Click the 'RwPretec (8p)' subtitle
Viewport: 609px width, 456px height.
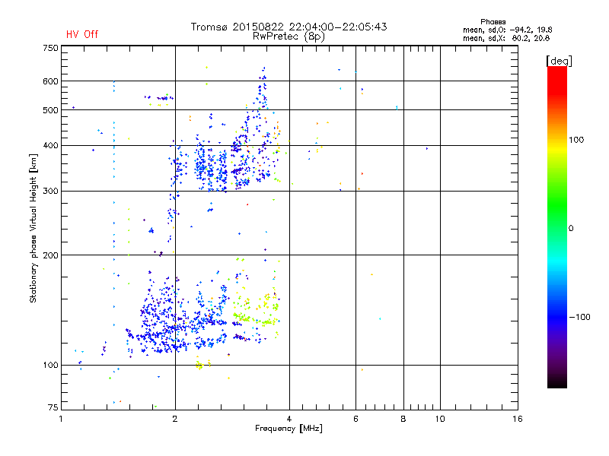tap(289, 36)
